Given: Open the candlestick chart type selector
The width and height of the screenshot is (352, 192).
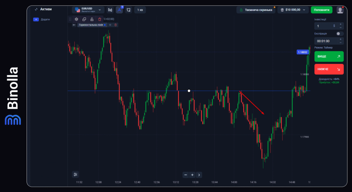Looking at the screenshot, I should (110, 10).
